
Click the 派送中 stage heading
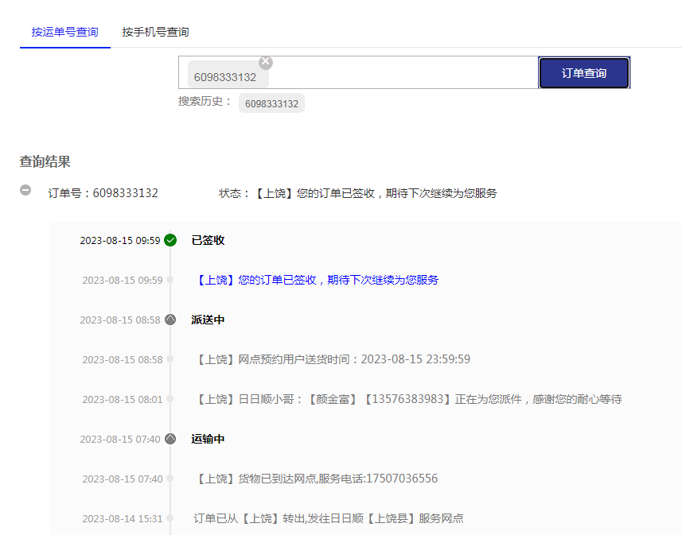208,320
